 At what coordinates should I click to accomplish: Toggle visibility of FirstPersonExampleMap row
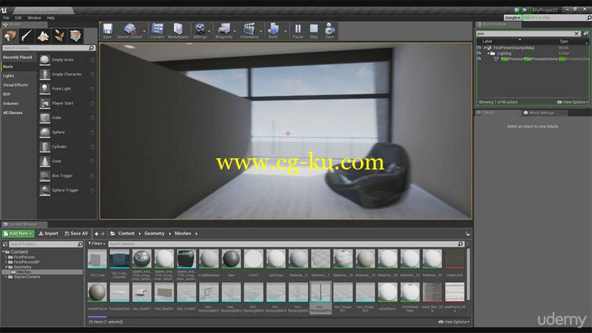479,48
